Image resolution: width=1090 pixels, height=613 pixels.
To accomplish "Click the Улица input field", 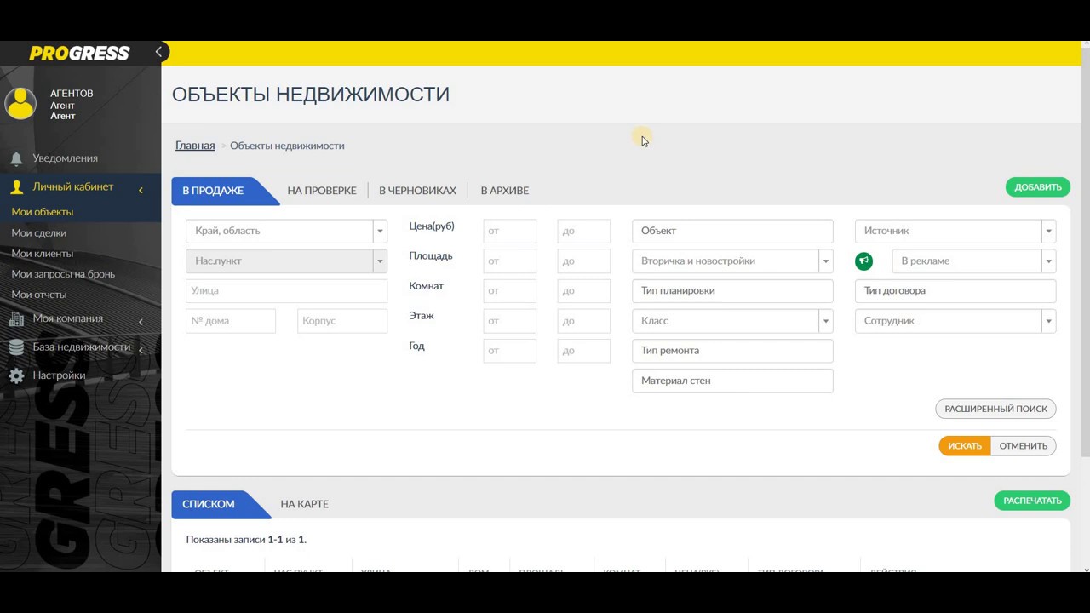I will [286, 290].
